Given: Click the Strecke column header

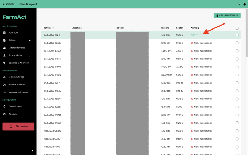Looking at the screenshot, I should pyautogui.click(x=120, y=28).
